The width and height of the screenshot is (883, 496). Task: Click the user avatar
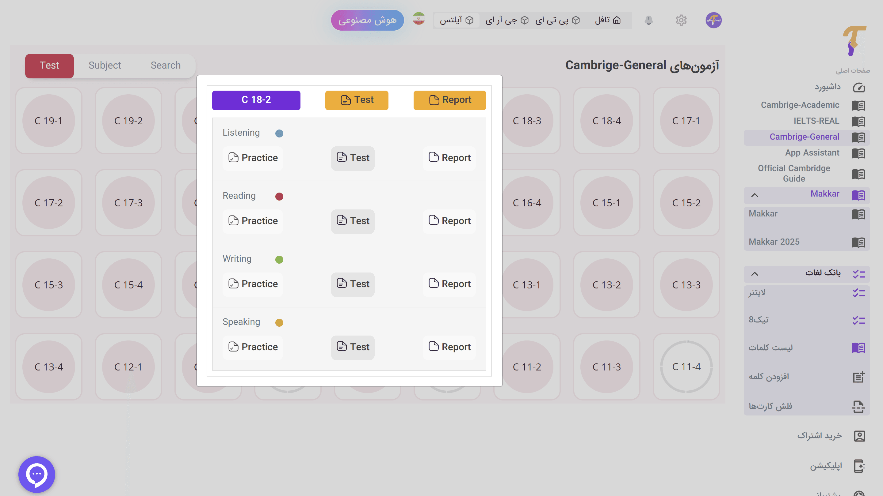[x=713, y=20]
